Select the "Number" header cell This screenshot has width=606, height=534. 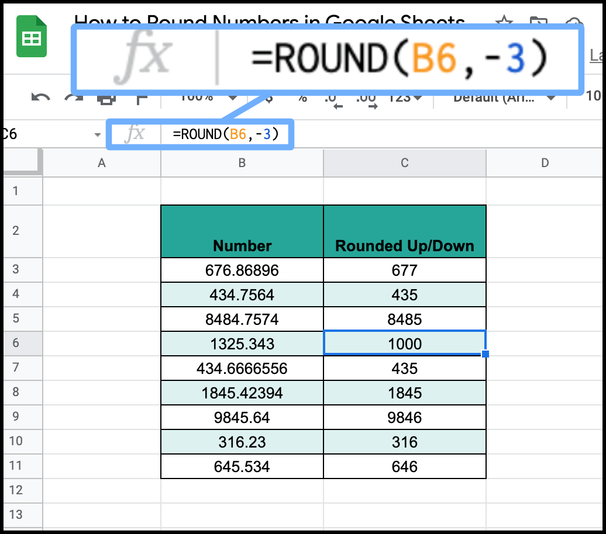point(242,231)
